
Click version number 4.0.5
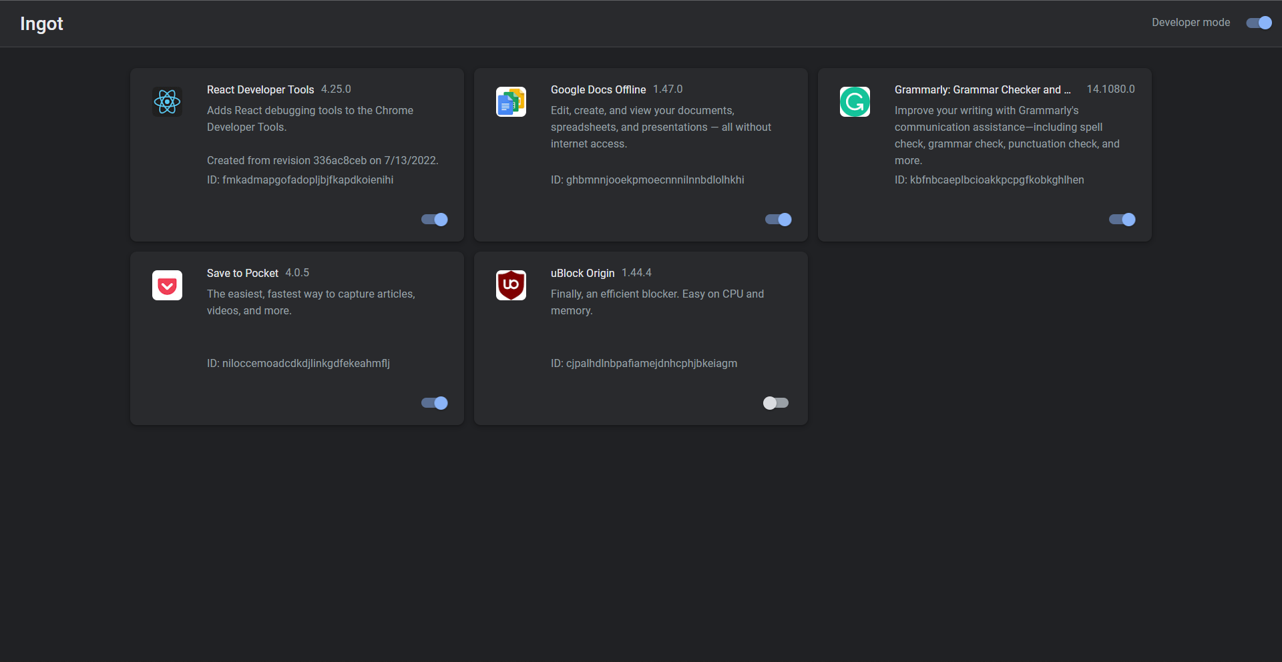click(297, 273)
